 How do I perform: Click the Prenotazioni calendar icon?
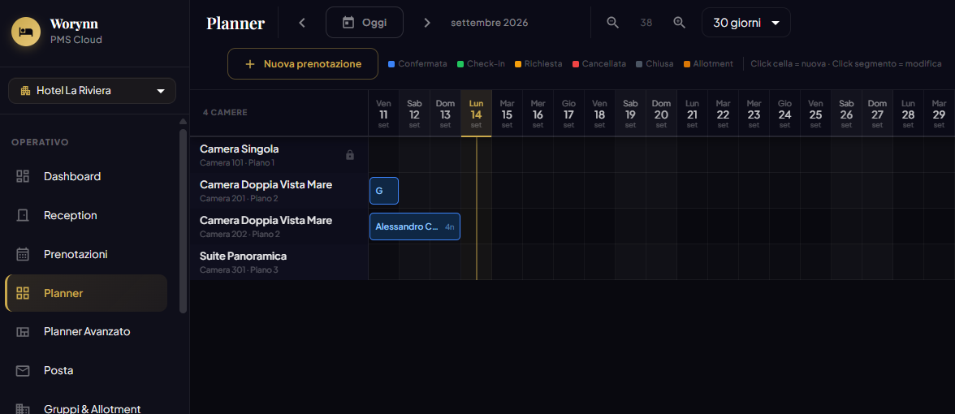tap(23, 255)
